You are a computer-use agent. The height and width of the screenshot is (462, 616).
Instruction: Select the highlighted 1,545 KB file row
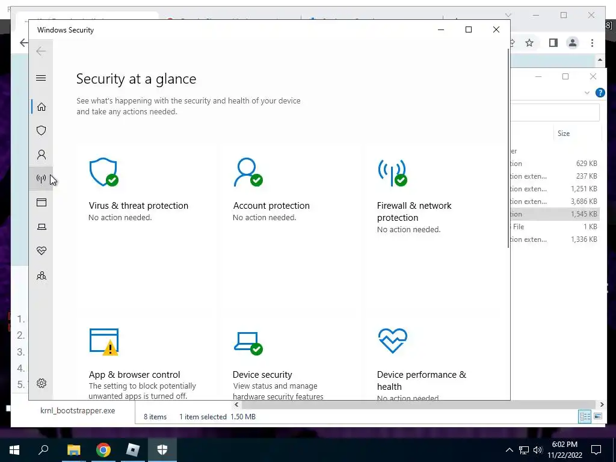[555, 214]
